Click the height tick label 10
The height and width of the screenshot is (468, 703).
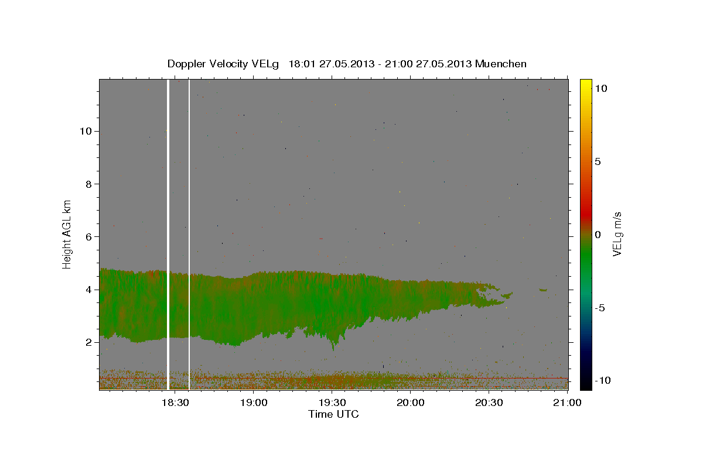tap(85, 131)
